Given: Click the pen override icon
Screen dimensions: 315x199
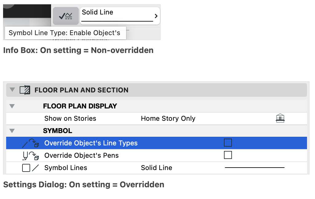Looking at the screenshot, I should coord(30,156).
